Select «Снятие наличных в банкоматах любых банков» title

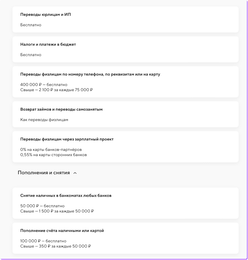pos(66,195)
